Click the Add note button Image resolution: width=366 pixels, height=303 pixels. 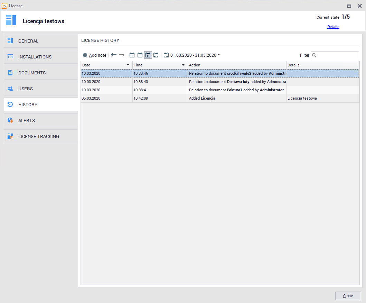click(95, 55)
